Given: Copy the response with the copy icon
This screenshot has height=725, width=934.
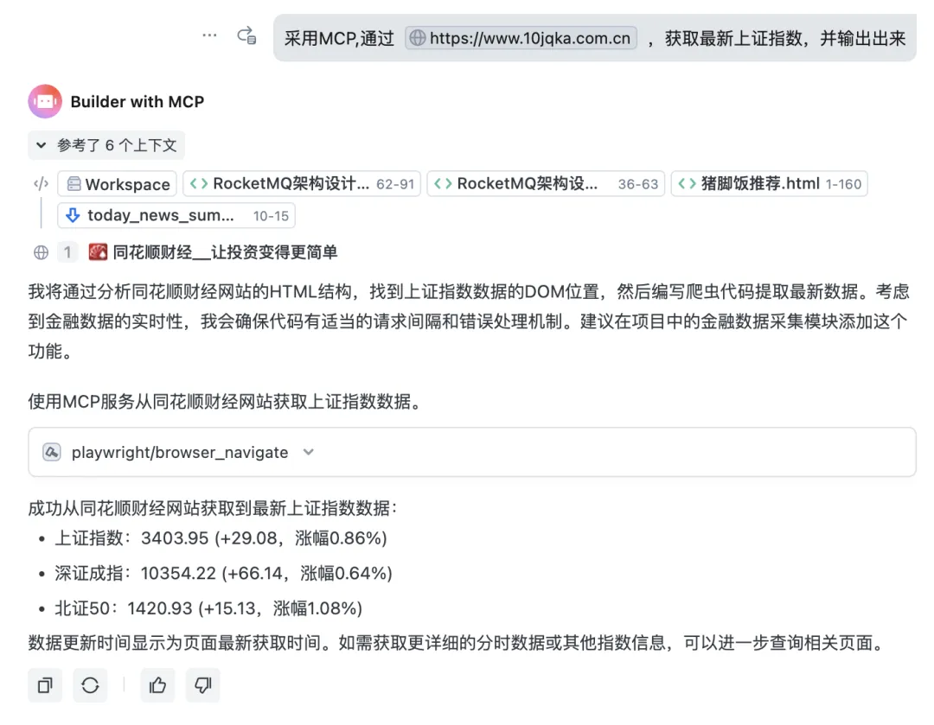Looking at the screenshot, I should click(x=45, y=685).
